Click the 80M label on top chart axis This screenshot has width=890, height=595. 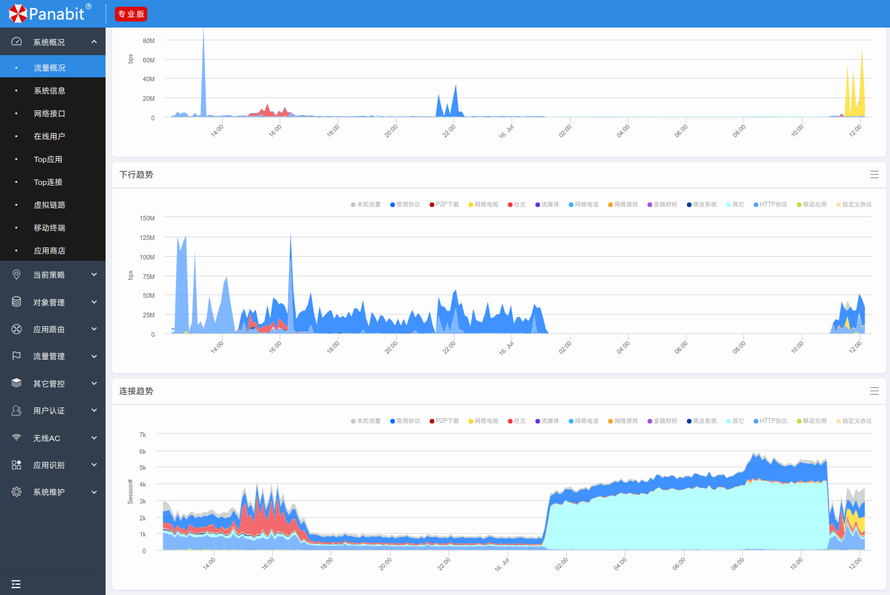149,40
